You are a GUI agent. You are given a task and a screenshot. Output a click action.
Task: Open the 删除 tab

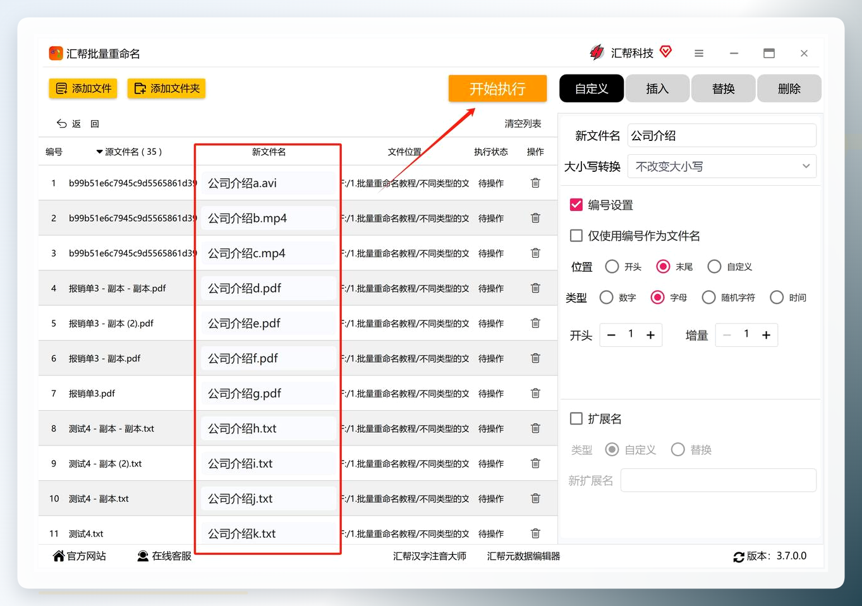789,88
